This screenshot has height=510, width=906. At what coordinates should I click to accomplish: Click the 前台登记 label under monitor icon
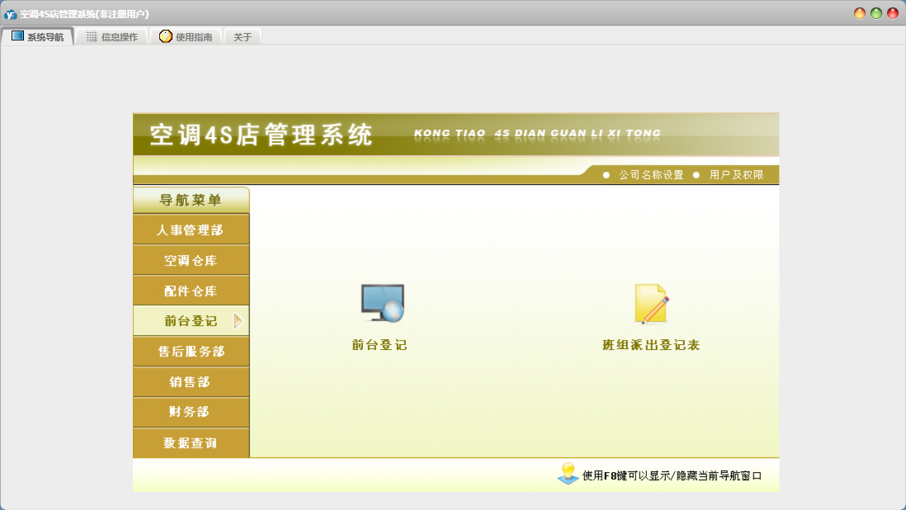[380, 345]
